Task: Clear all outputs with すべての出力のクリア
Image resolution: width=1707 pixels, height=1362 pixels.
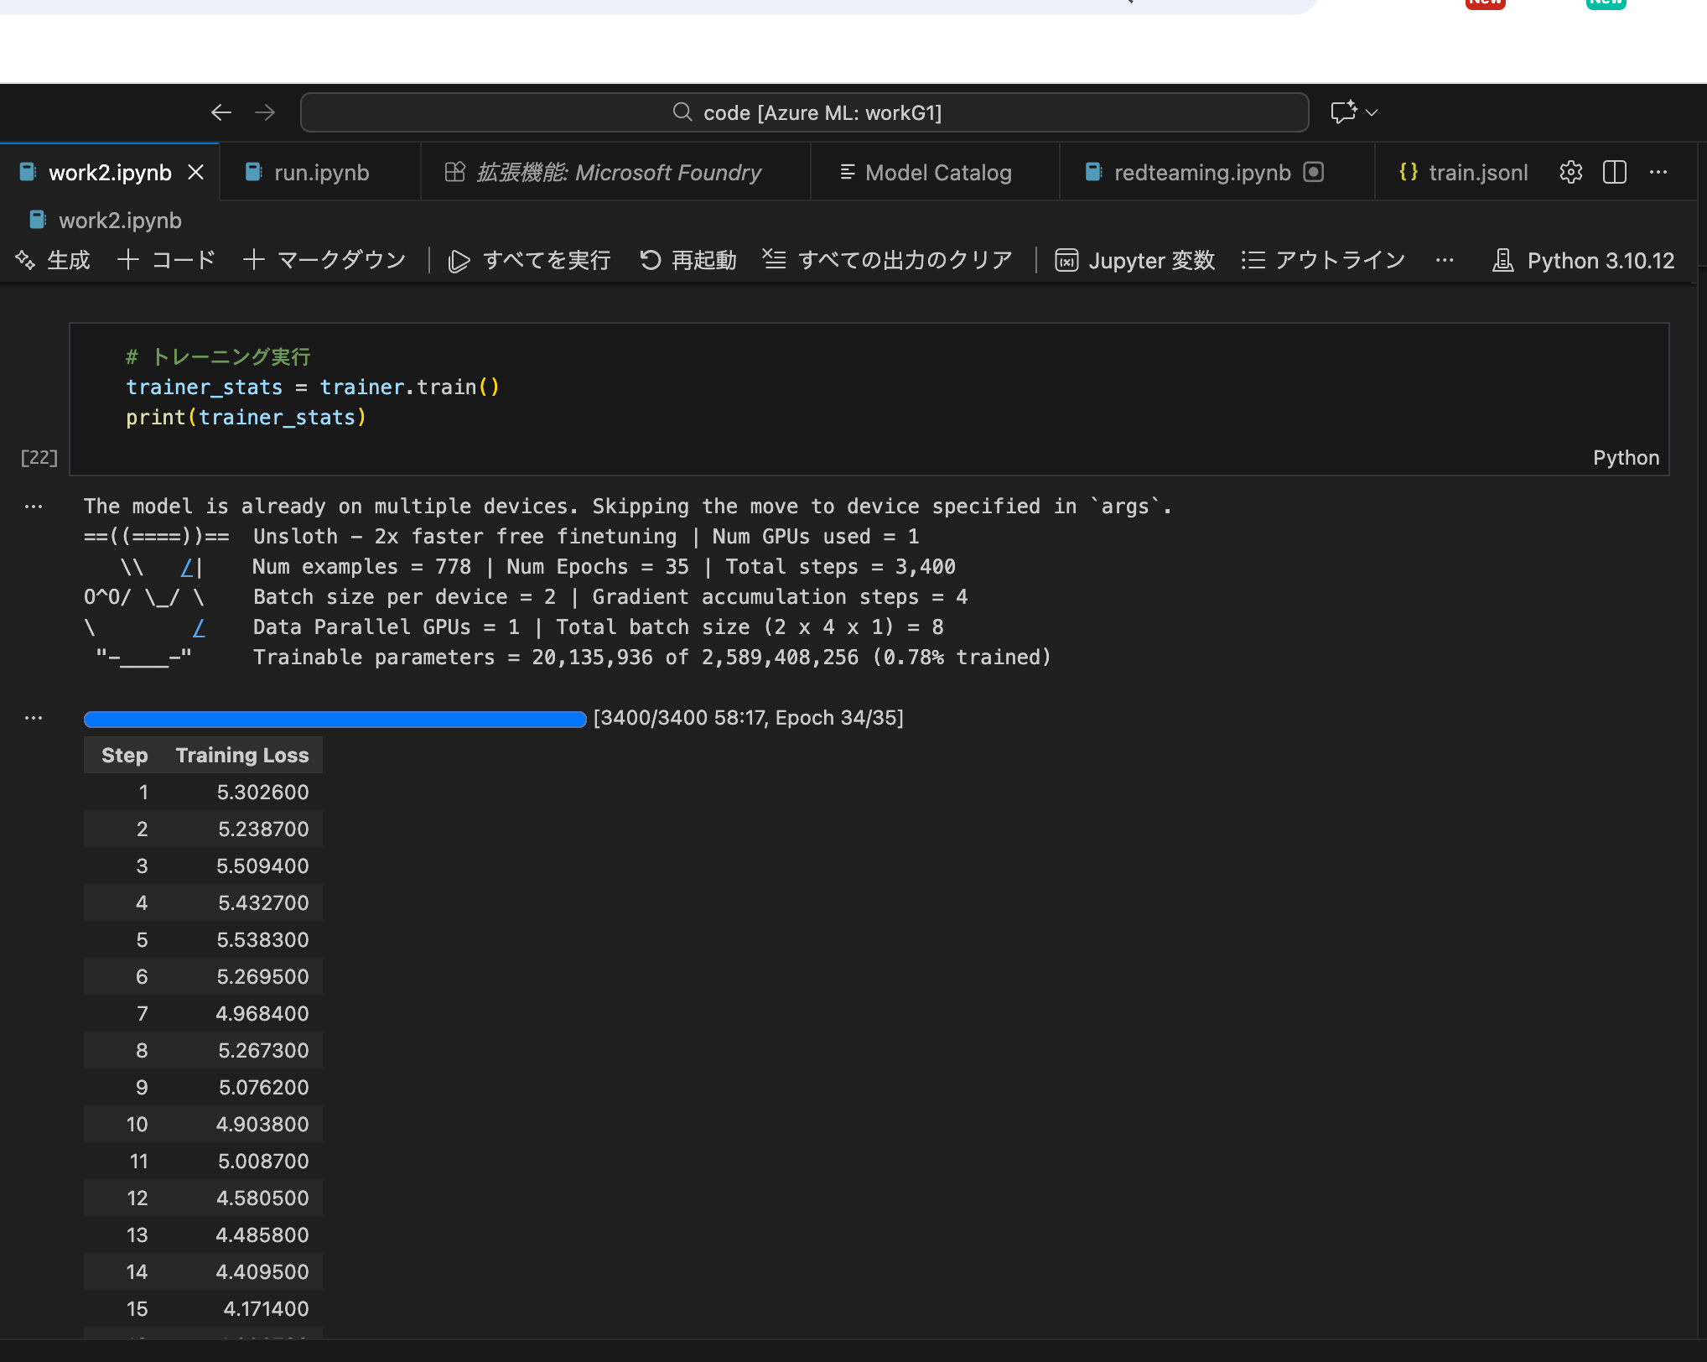Action: (x=888, y=261)
